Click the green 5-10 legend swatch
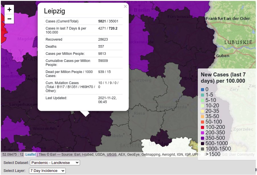This screenshot has width=257, height=175. (x=202, y=100)
